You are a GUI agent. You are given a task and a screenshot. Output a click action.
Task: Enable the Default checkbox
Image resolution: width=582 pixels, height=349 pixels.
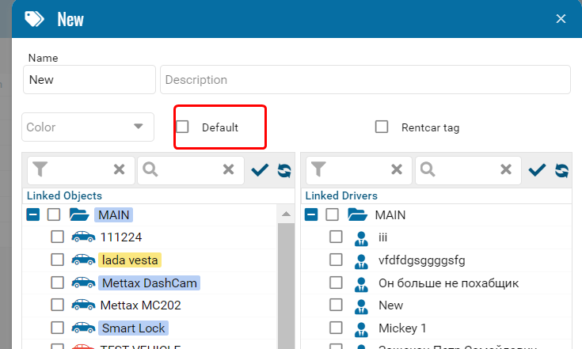[183, 127]
